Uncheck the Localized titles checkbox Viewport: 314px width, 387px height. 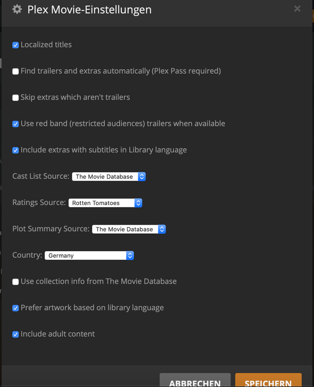coord(16,45)
